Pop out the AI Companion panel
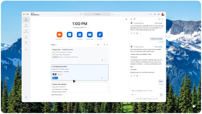 (159, 19)
